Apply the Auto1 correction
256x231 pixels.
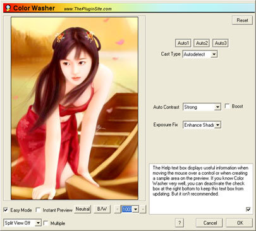[x=183, y=43]
